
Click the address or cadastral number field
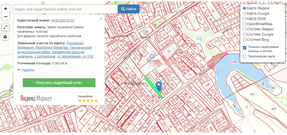click(65, 9)
